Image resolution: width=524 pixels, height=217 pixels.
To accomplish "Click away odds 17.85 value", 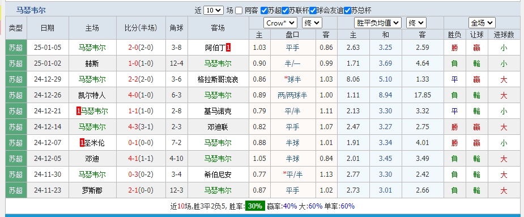I will 423,95.
